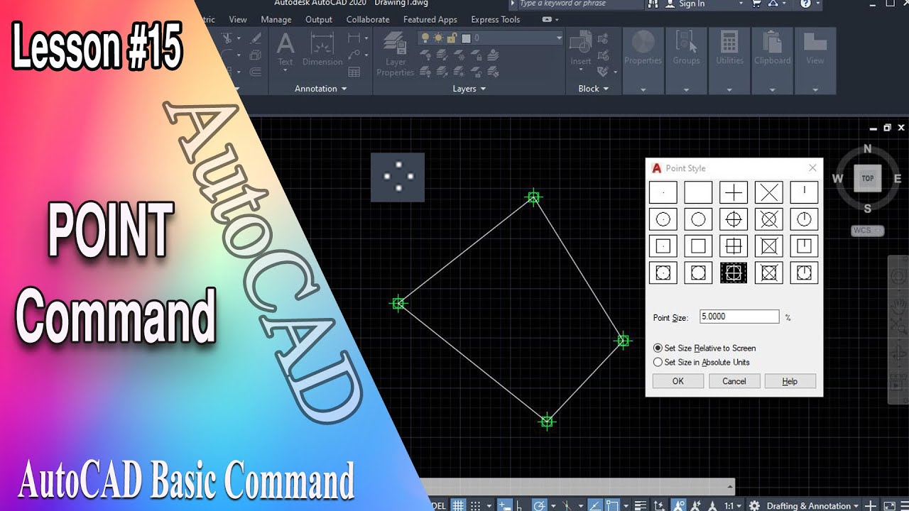The height and width of the screenshot is (511, 909).
Task: Rotate view to North on ViewCube
Action: click(x=867, y=149)
